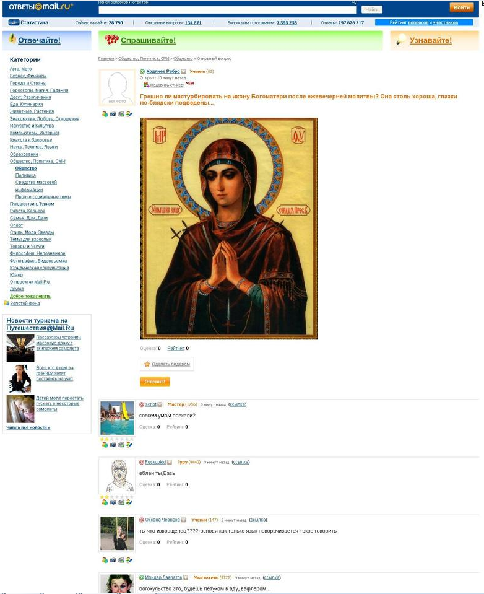The width and height of the screenshot is (484, 594).
Task: Click the Золотой фонд icon in sidebar
Action: 6,303
